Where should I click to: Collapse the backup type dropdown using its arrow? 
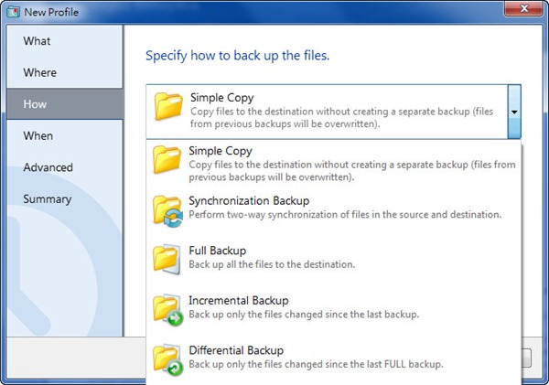pos(513,111)
